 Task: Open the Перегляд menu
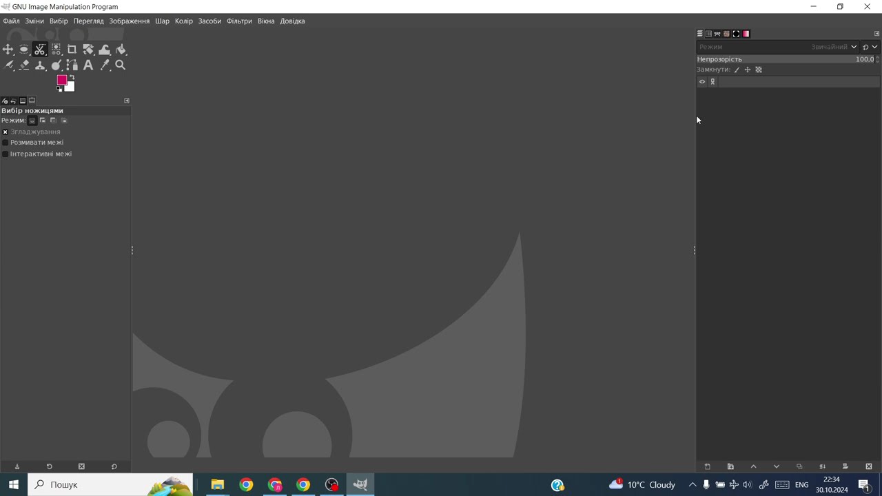pos(88,21)
